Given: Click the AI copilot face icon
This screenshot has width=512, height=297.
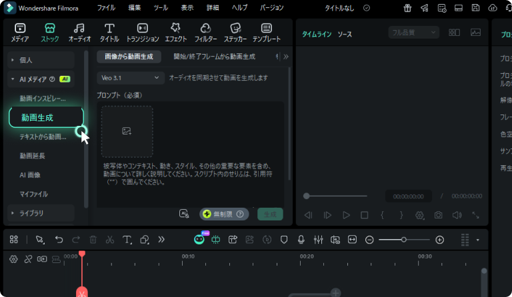Looking at the screenshot, I should (199, 240).
